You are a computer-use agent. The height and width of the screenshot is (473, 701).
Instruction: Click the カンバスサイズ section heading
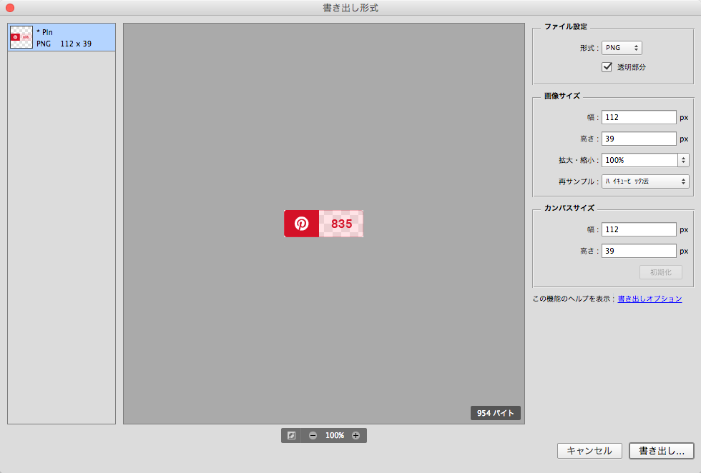(x=569, y=208)
